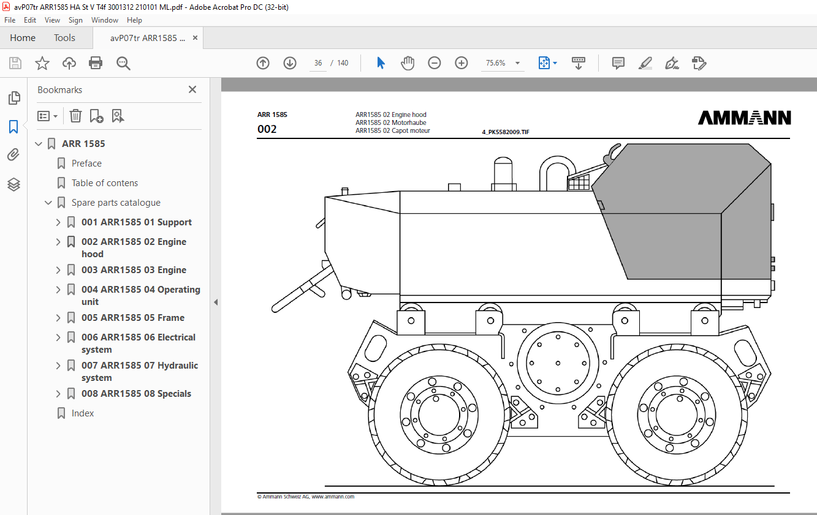Expand 004 ARR1585 04 Operating unit
Image resolution: width=817 pixels, height=515 pixels.
[x=58, y=290]
